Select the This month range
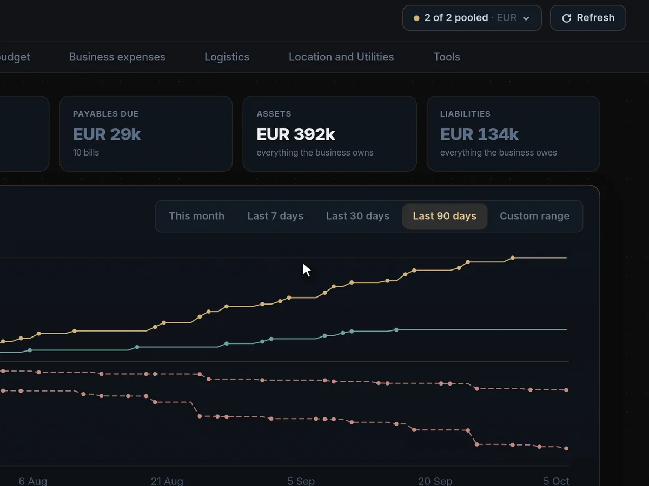 click(196, 216)
